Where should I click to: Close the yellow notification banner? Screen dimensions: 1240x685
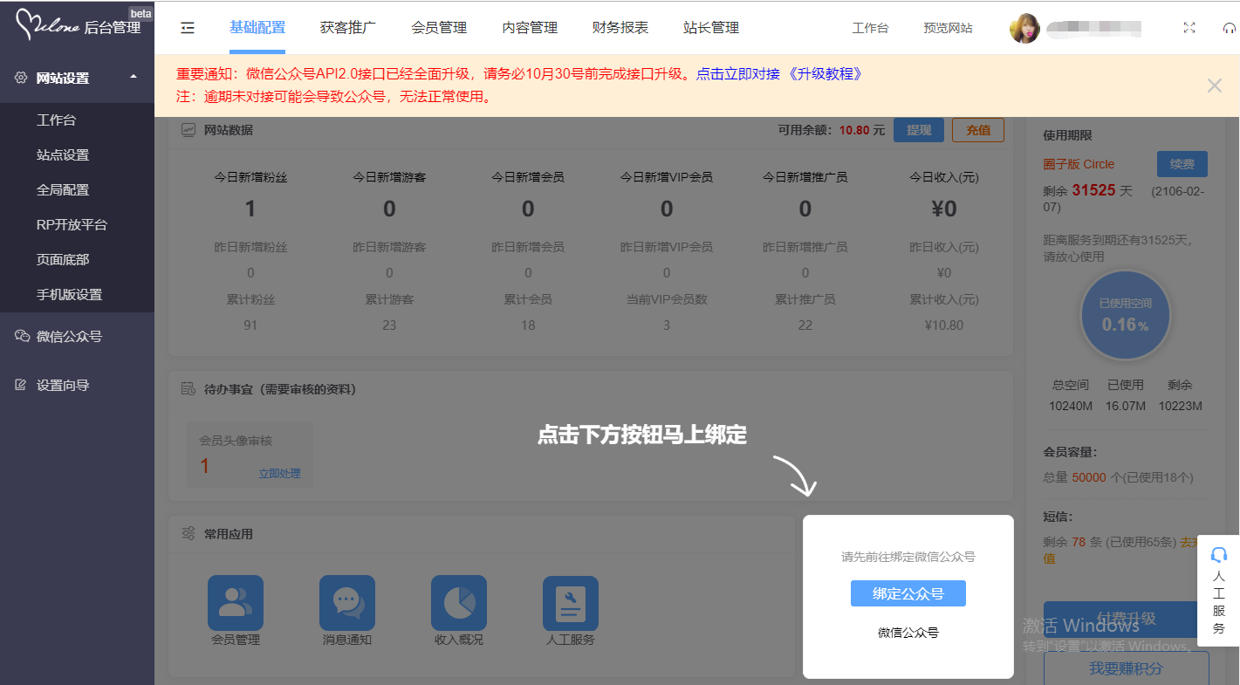coord(1215,86)
